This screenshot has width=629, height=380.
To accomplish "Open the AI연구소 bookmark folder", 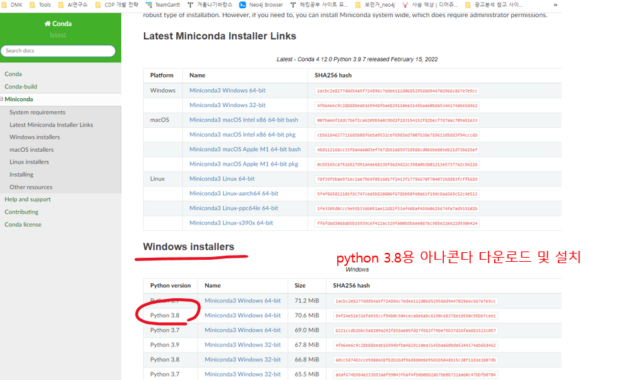I will point(73,5).
